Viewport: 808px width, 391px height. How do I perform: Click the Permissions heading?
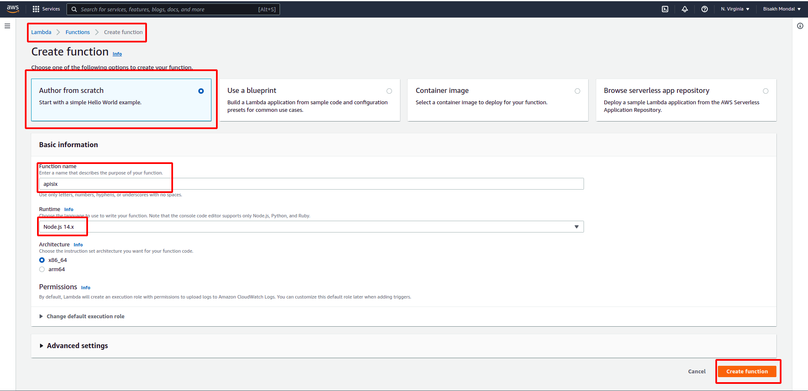pyautogui.click(x=58, y=287)
